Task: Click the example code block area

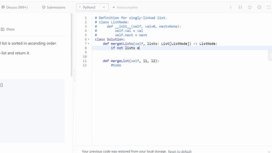Action: pos(32,111)
